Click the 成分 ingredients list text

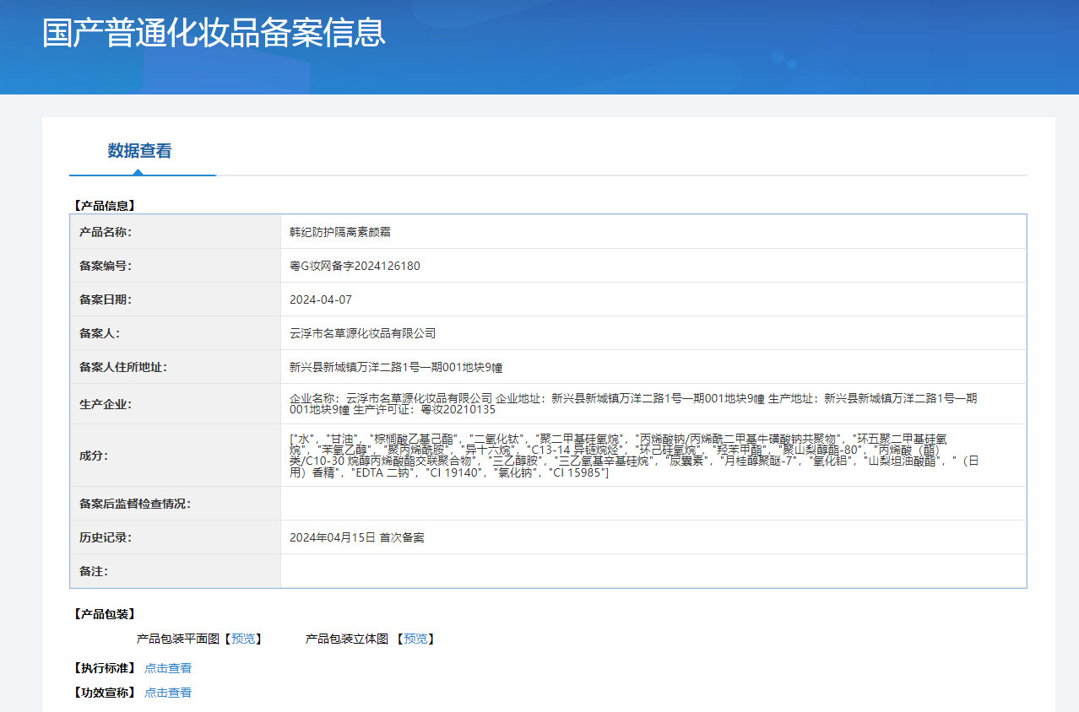pyautogui.click(x=634, y=456)
